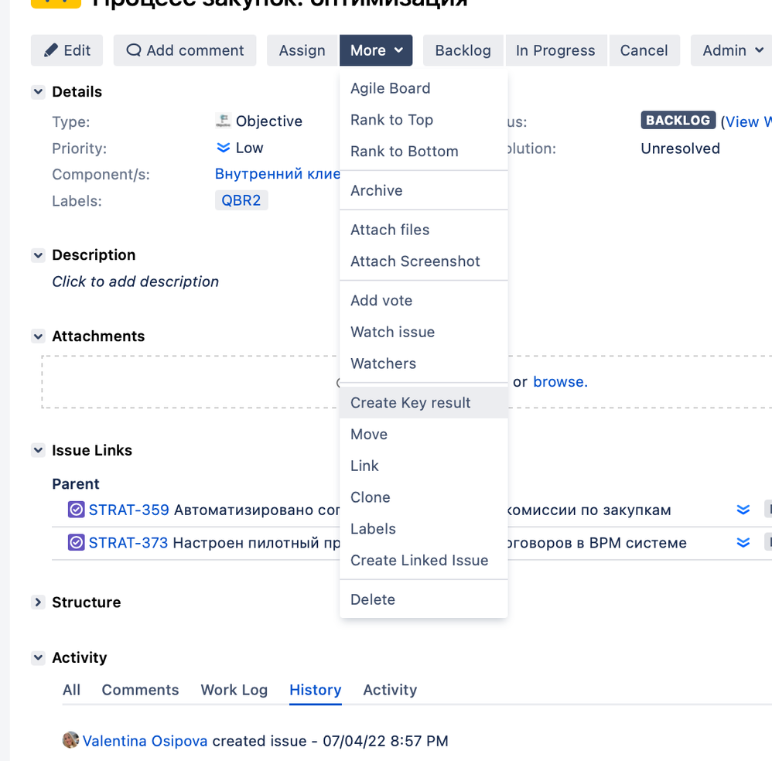Click the purple Objective icon beside STRAT-359
This screenshot has height=761, width=772.
click(x=76, y=510)
